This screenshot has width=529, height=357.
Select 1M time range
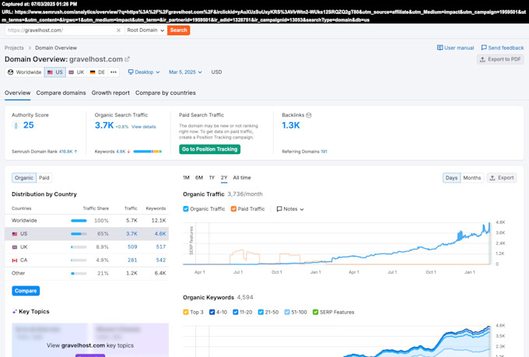pyautogui.click(x=186, y=178)
